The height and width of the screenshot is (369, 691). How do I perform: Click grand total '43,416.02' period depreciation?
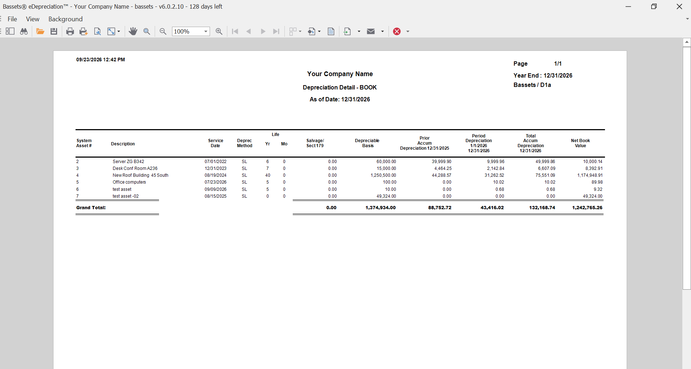[492, 208]
